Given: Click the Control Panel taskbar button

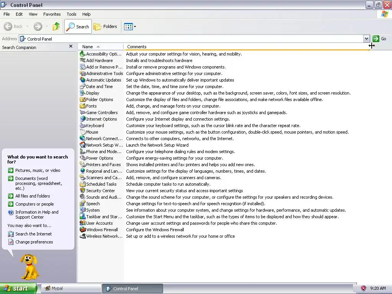Looking at the screenshot, I should point(133,288).
